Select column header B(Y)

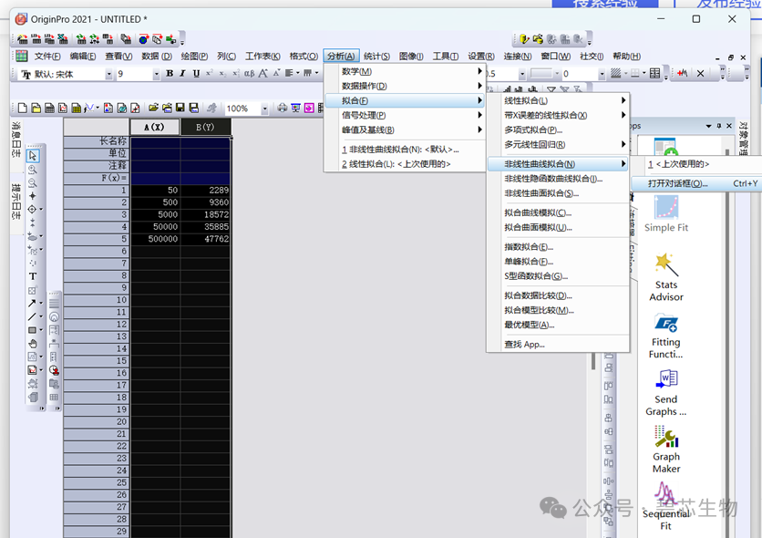click(206, 127)
